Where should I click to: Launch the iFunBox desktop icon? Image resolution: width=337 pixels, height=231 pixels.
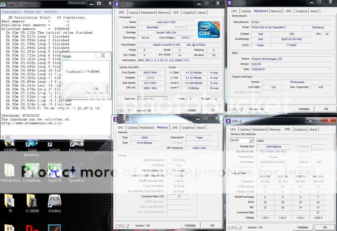coord(54,202)
